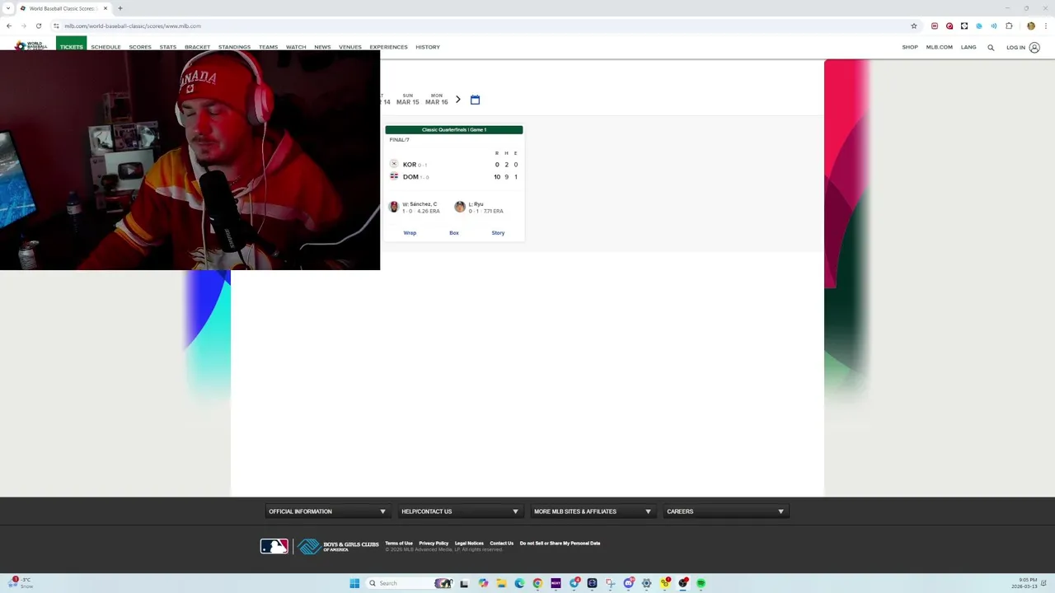This screenshot has width=1055, height=593.
Task: Select the Mon Mar 16 date
Action: (x=437, y=99)
